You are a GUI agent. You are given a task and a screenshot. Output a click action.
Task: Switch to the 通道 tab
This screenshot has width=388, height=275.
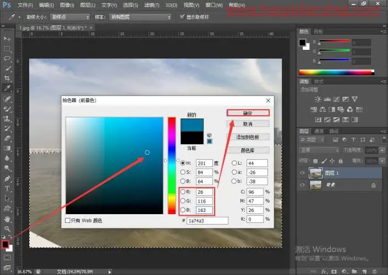tap(319, 131)
